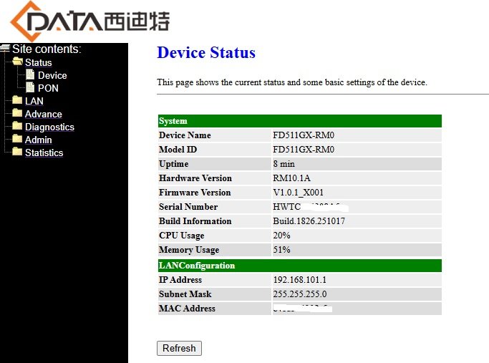
Task: Click the Diagnostics folder icon
Action: 17,126
